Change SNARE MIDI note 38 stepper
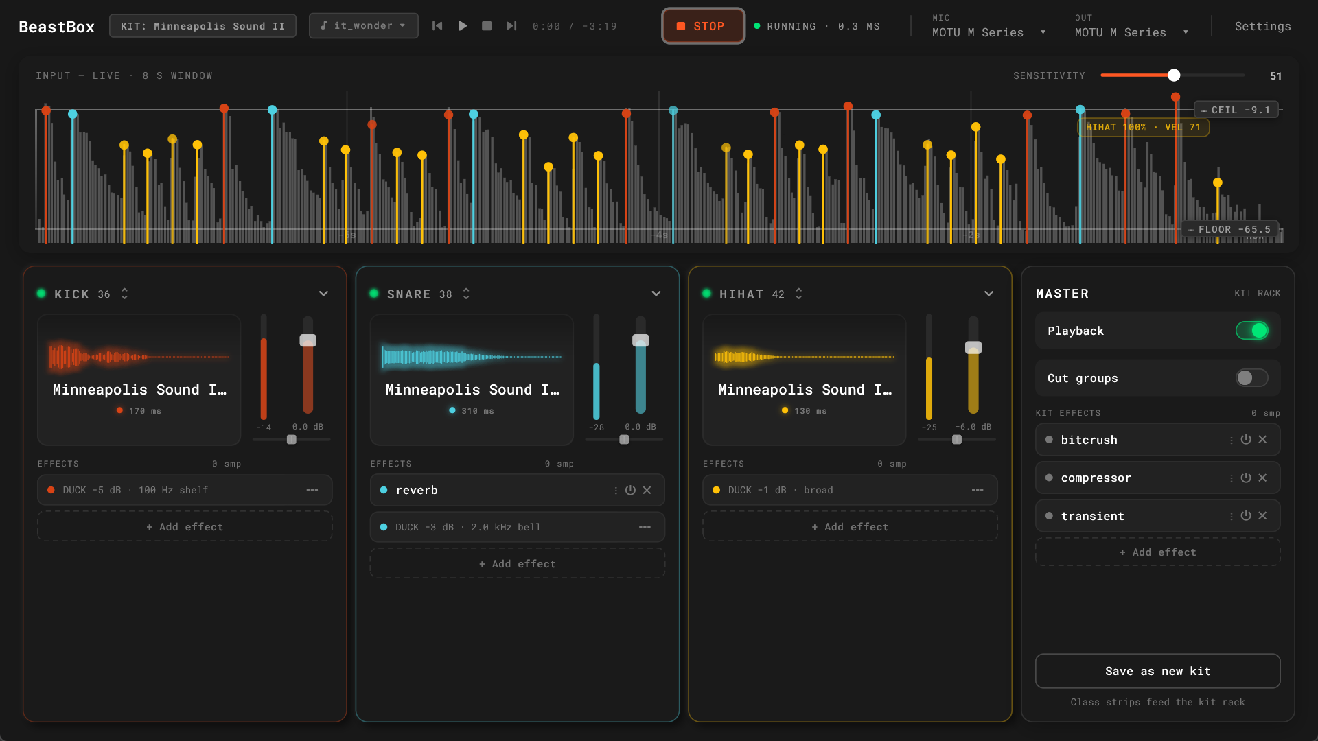The width and height of the screenshot is (1318, 741). [466, 294]
